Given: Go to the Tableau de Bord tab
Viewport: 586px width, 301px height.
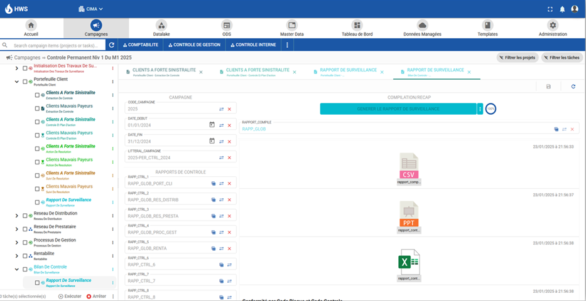Looking at the screenshot, I should 357,28.
